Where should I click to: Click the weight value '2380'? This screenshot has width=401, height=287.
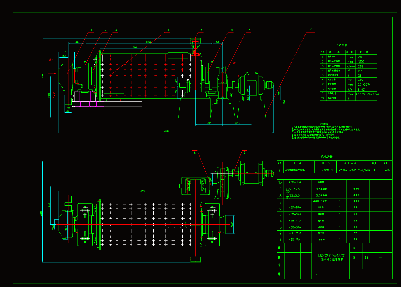point(387,170)
